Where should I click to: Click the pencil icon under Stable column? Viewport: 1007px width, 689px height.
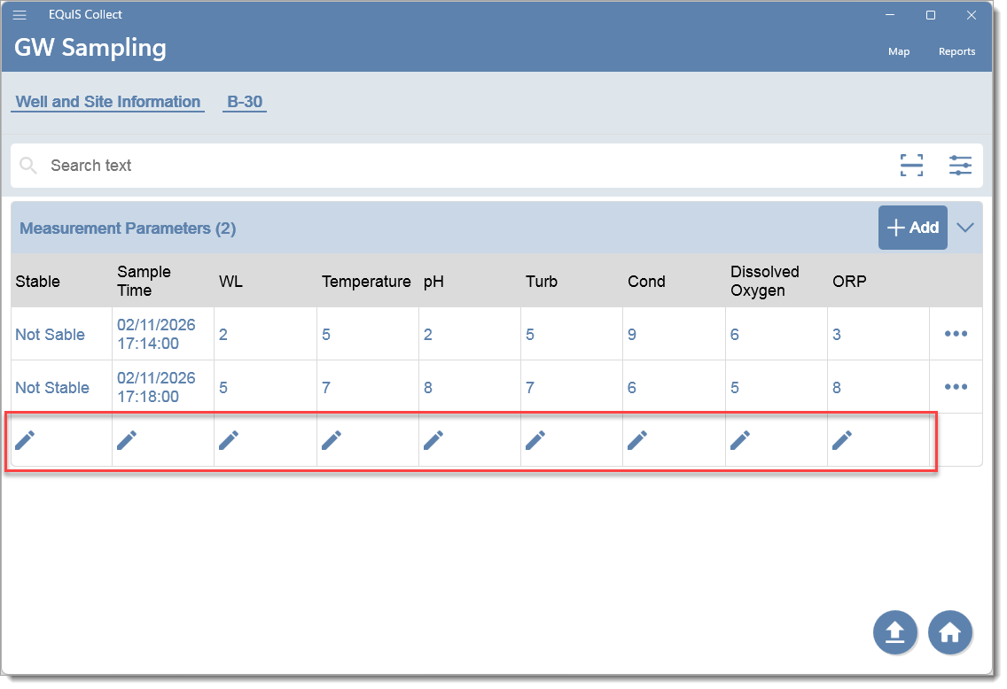tap(25, 440)
